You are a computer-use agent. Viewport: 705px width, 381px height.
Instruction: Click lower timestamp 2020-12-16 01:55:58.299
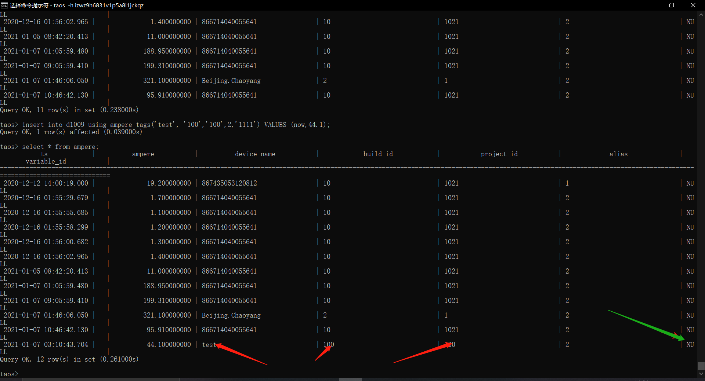(x=46, y=227)
